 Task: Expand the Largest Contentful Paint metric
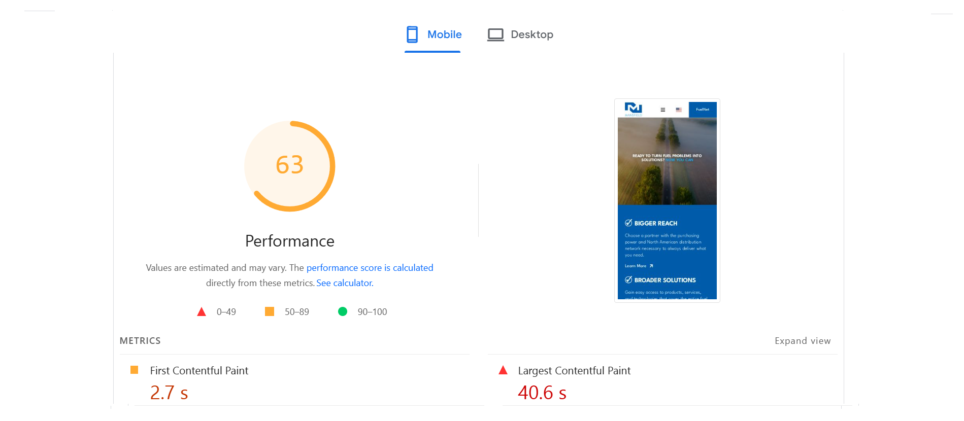click(574, 371)
